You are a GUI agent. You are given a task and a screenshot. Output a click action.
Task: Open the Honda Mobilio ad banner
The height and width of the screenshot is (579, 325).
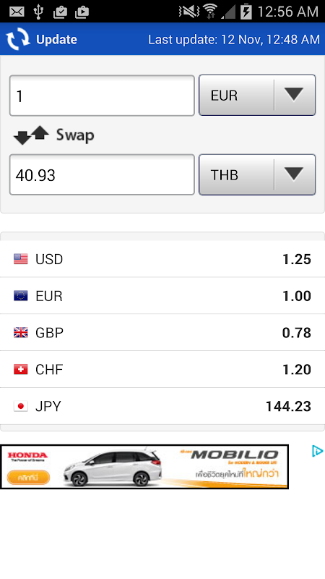click(144, 467)
